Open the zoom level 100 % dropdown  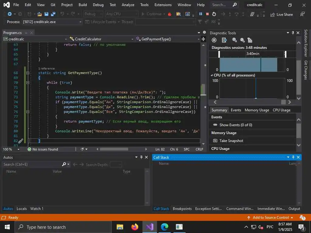click(19, 149)
